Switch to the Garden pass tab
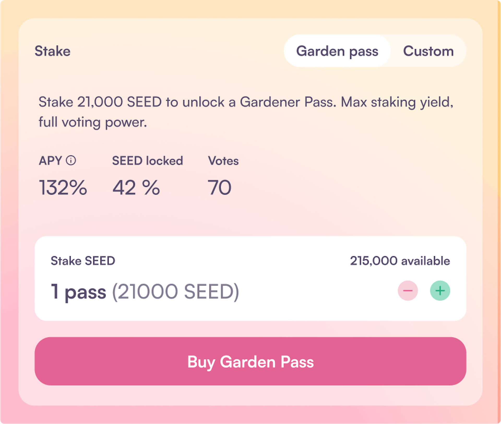Image resolution: width=501 pixels, height=424 pixels. [337, 51]
